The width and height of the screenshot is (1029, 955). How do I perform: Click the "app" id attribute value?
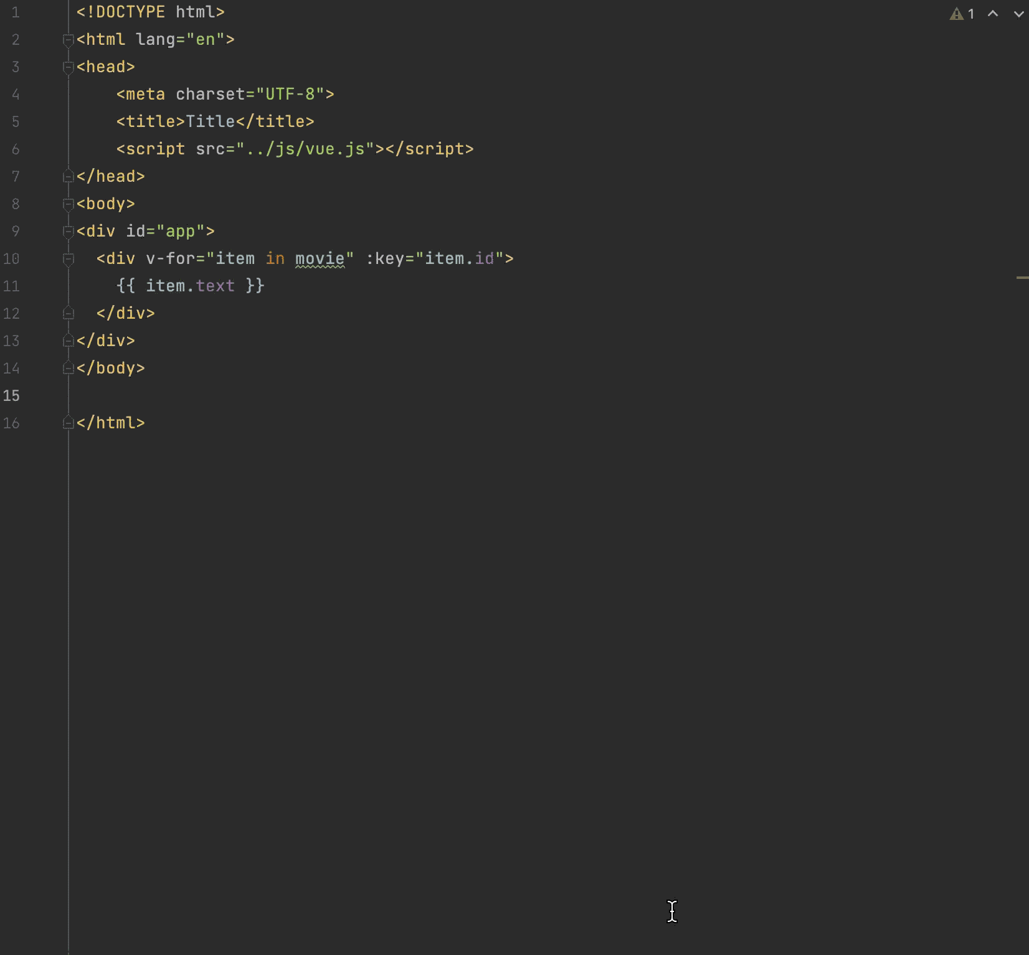coord(180,231)
